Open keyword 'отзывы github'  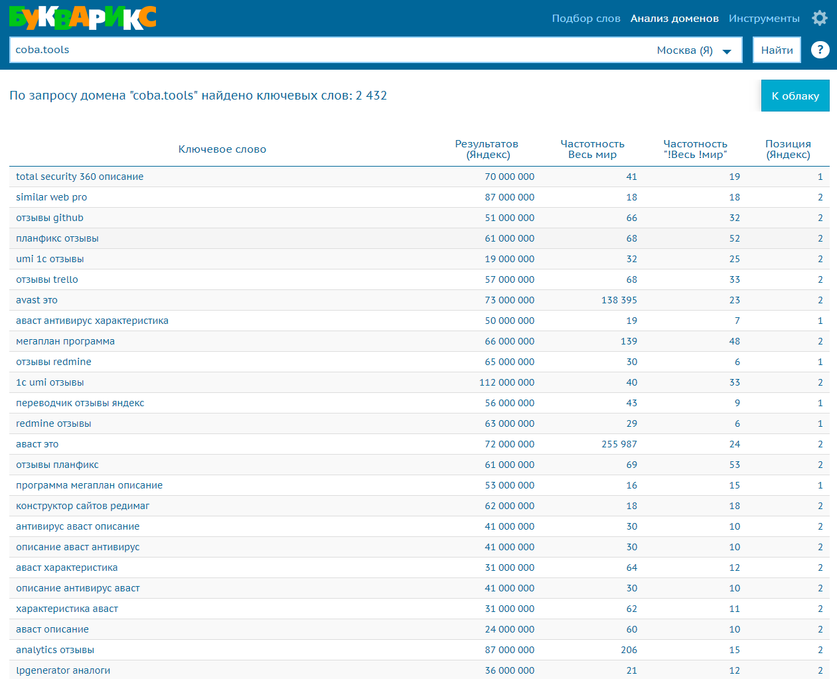click(x=50, y=218)
